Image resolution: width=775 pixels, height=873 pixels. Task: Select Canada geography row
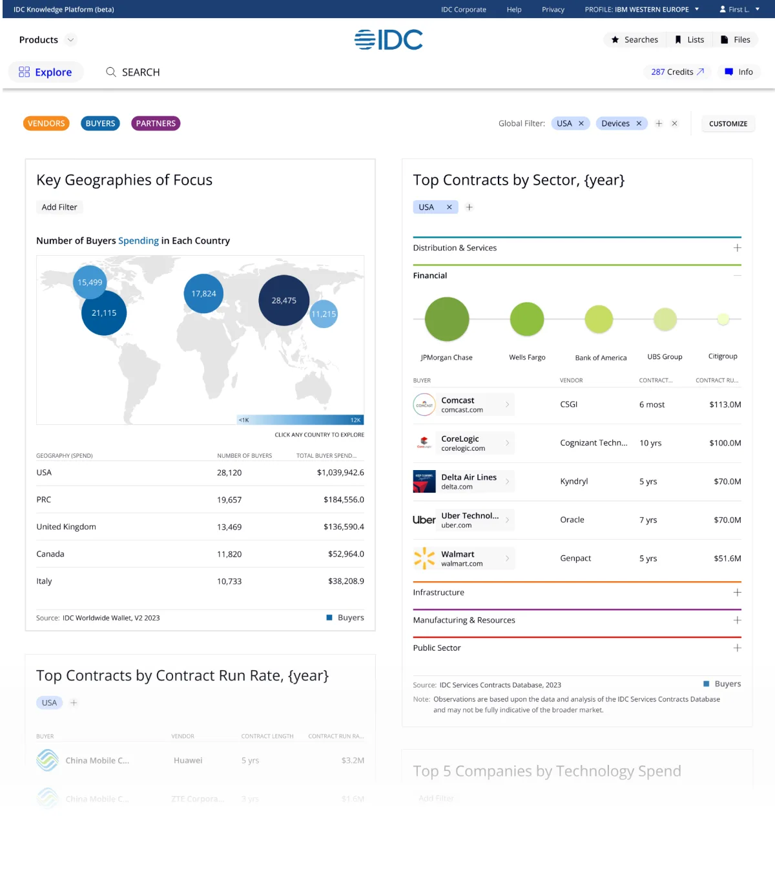click(x=200, y=554)
